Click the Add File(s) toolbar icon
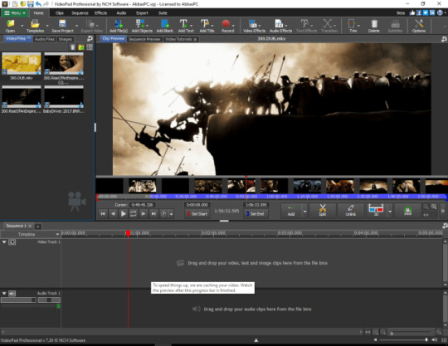The width and height of the screenshot is (448, 346). [x=119, y=26]
